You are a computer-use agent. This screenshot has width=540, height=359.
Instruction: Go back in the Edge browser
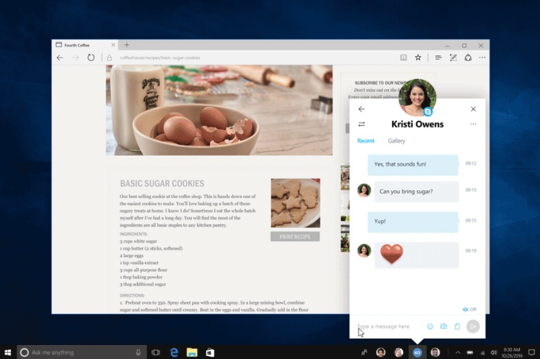tap(60, 58)
